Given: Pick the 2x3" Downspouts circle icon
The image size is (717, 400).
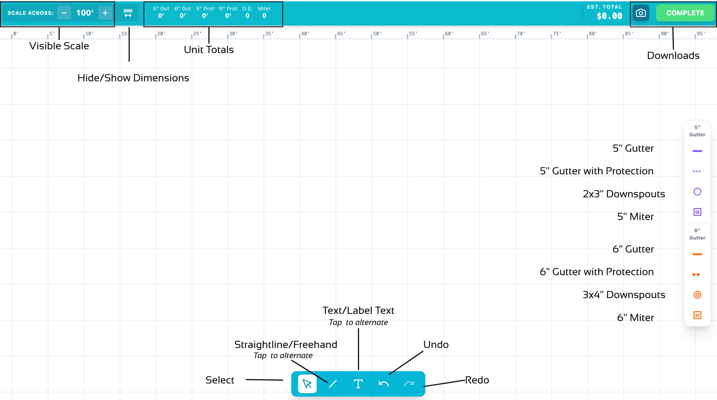Looking at the screenshot, I should [x=697, y=192].
